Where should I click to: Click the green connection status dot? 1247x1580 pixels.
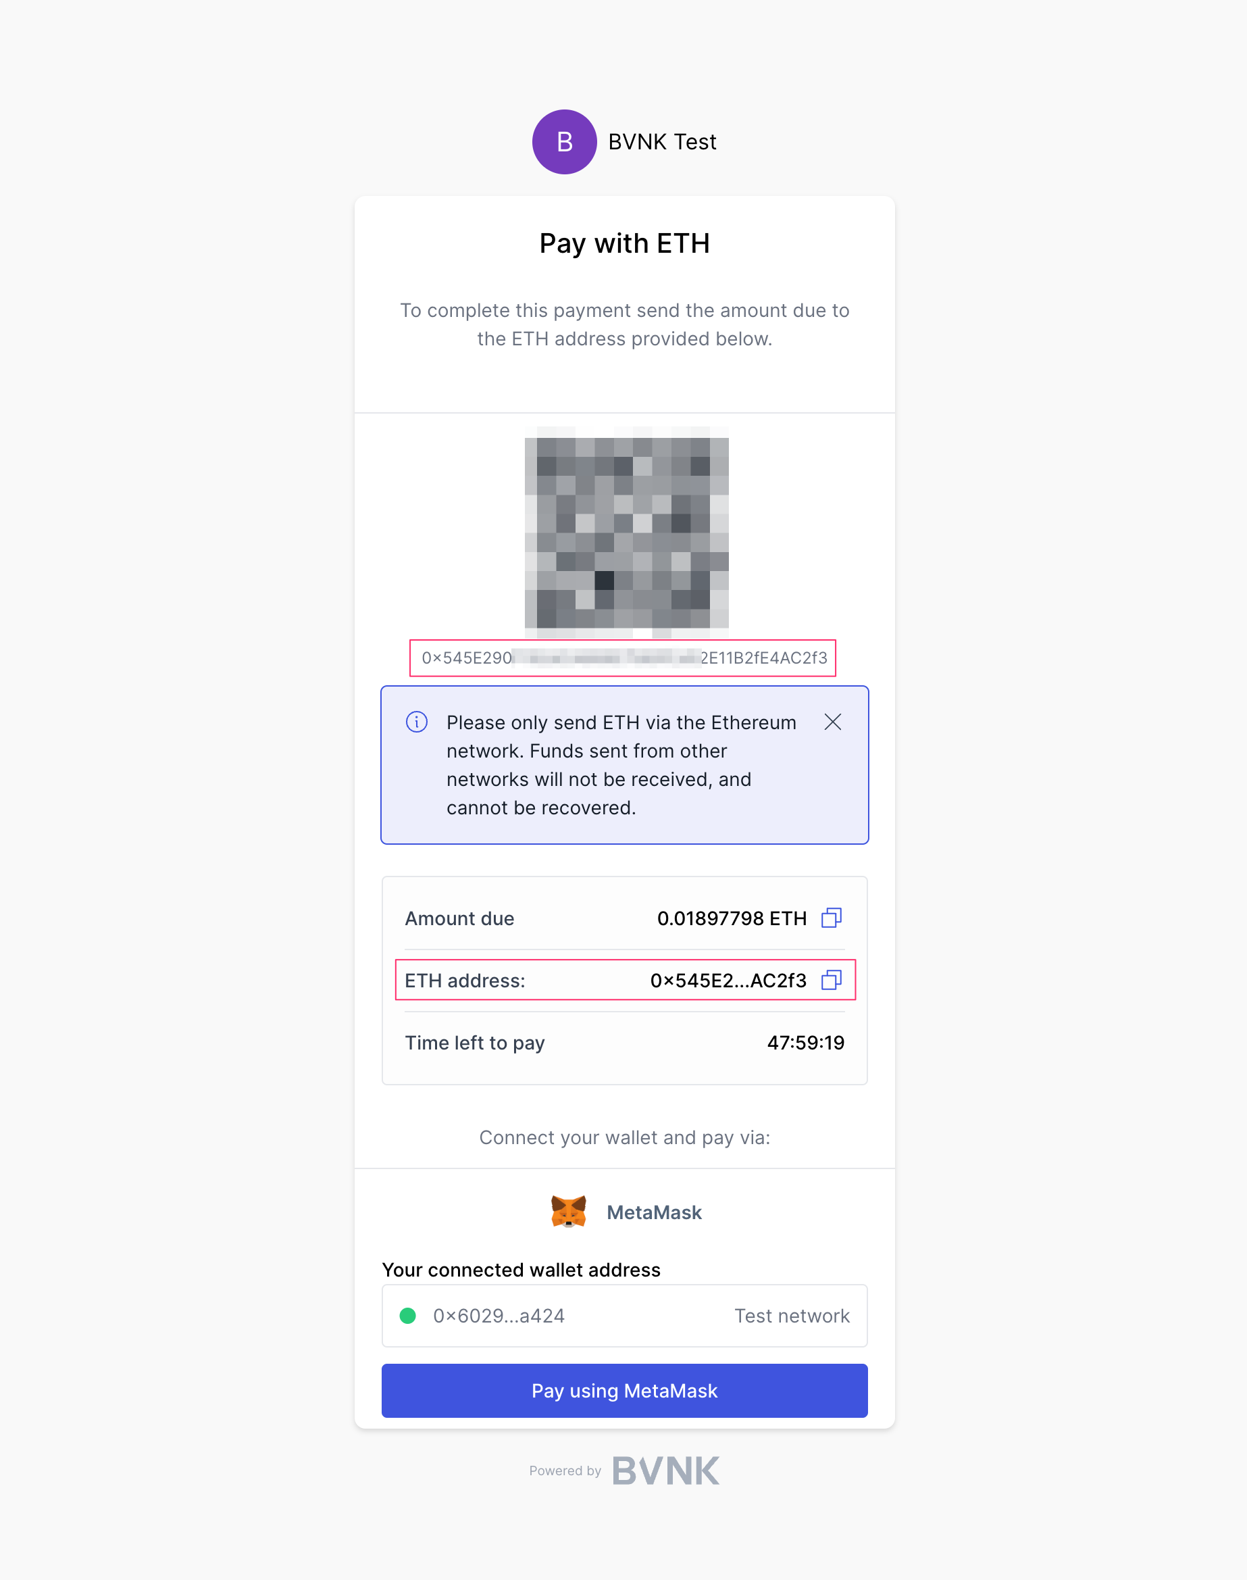click(x=407, y=1316)
